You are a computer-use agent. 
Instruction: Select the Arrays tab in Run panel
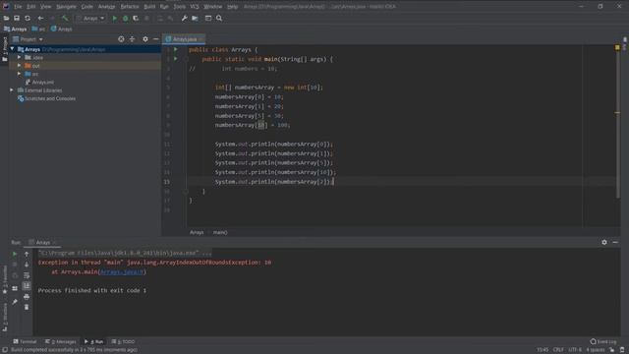click(x=42, y=243)
